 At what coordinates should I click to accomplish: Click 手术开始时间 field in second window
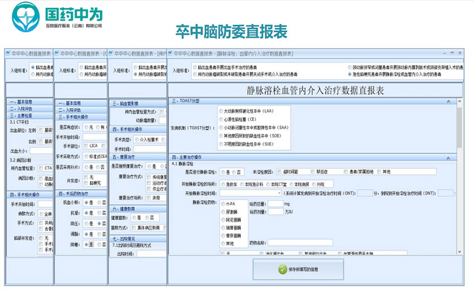(95, 137)
